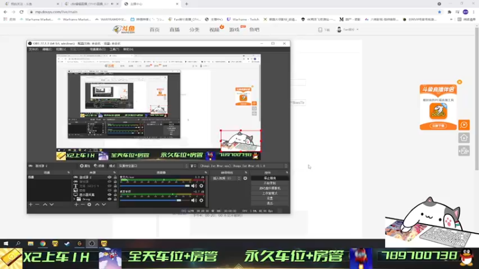Screen dimensions: 479x269
Task: Toggle visibility of display capture source
Action: click(110, 195)
